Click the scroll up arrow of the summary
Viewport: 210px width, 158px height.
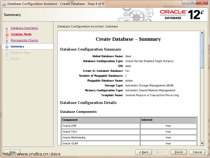point(202,33)
